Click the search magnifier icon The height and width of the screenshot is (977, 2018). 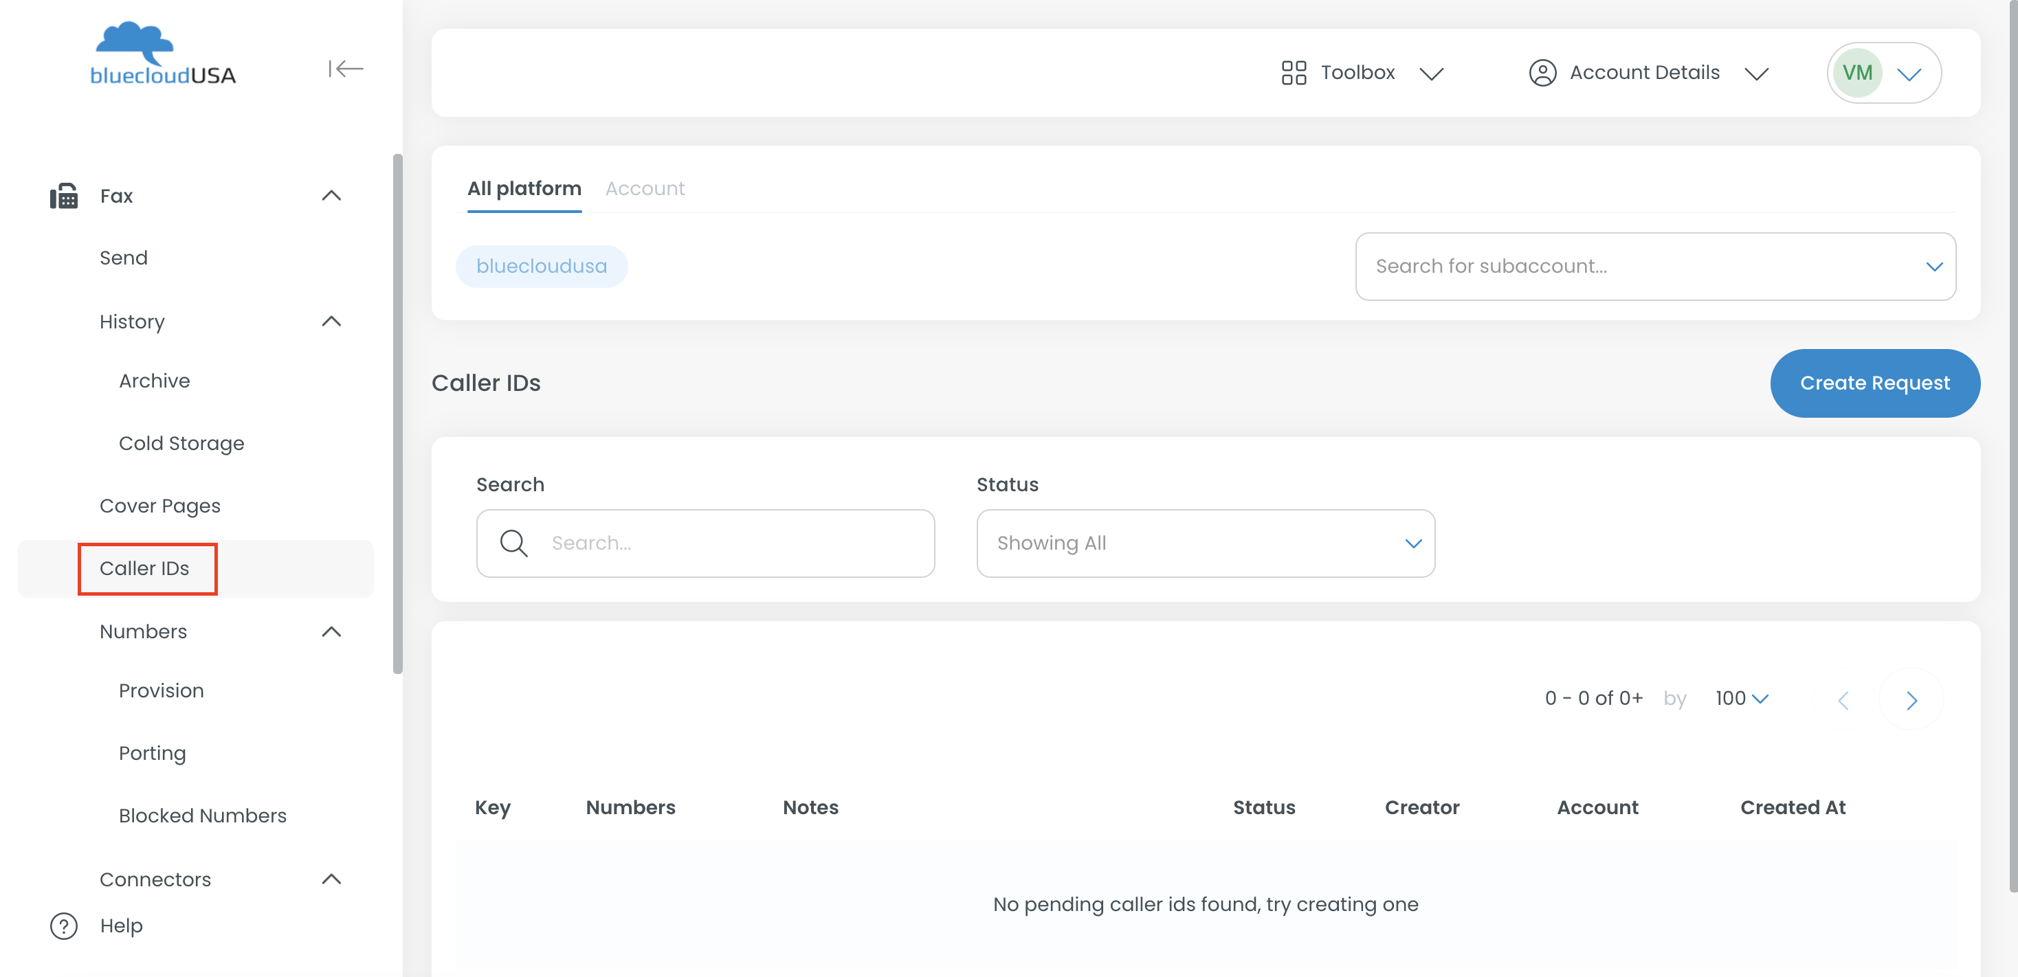point(514,543)
